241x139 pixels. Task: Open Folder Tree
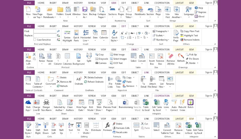(x=118, y=82)
